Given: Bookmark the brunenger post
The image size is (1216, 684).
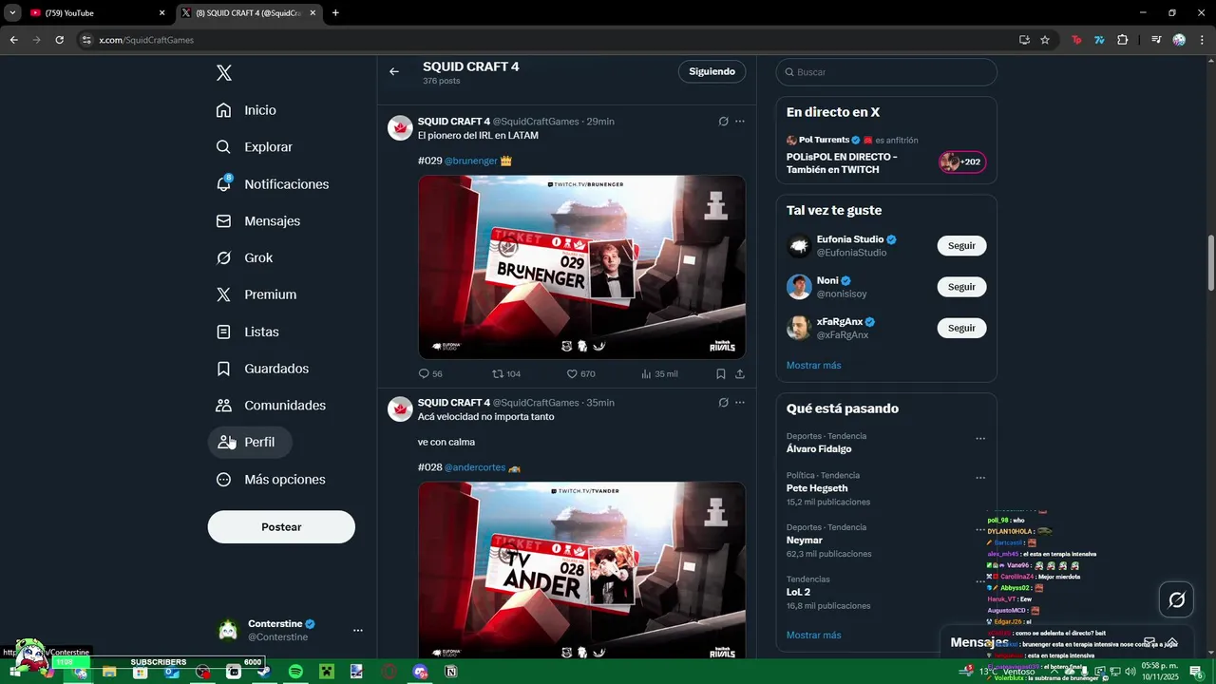Looking at the screenshot, I should point(721,374).
